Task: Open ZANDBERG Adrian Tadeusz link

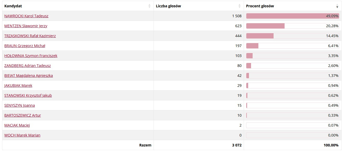Action: point(28,66)
